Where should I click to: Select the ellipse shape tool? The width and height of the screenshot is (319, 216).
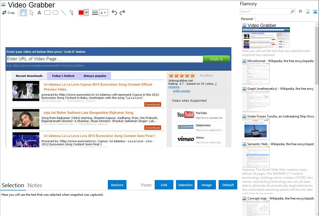[55, 13]
